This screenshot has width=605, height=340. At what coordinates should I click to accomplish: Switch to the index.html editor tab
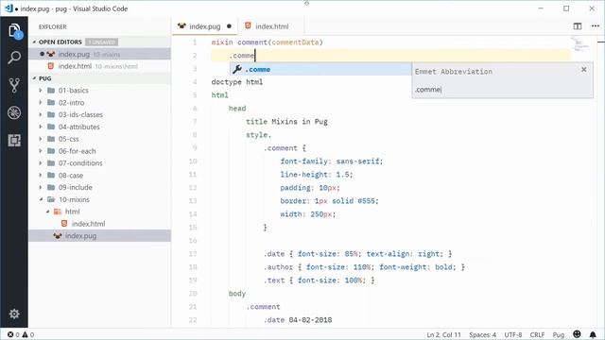[x=271, y=26]
